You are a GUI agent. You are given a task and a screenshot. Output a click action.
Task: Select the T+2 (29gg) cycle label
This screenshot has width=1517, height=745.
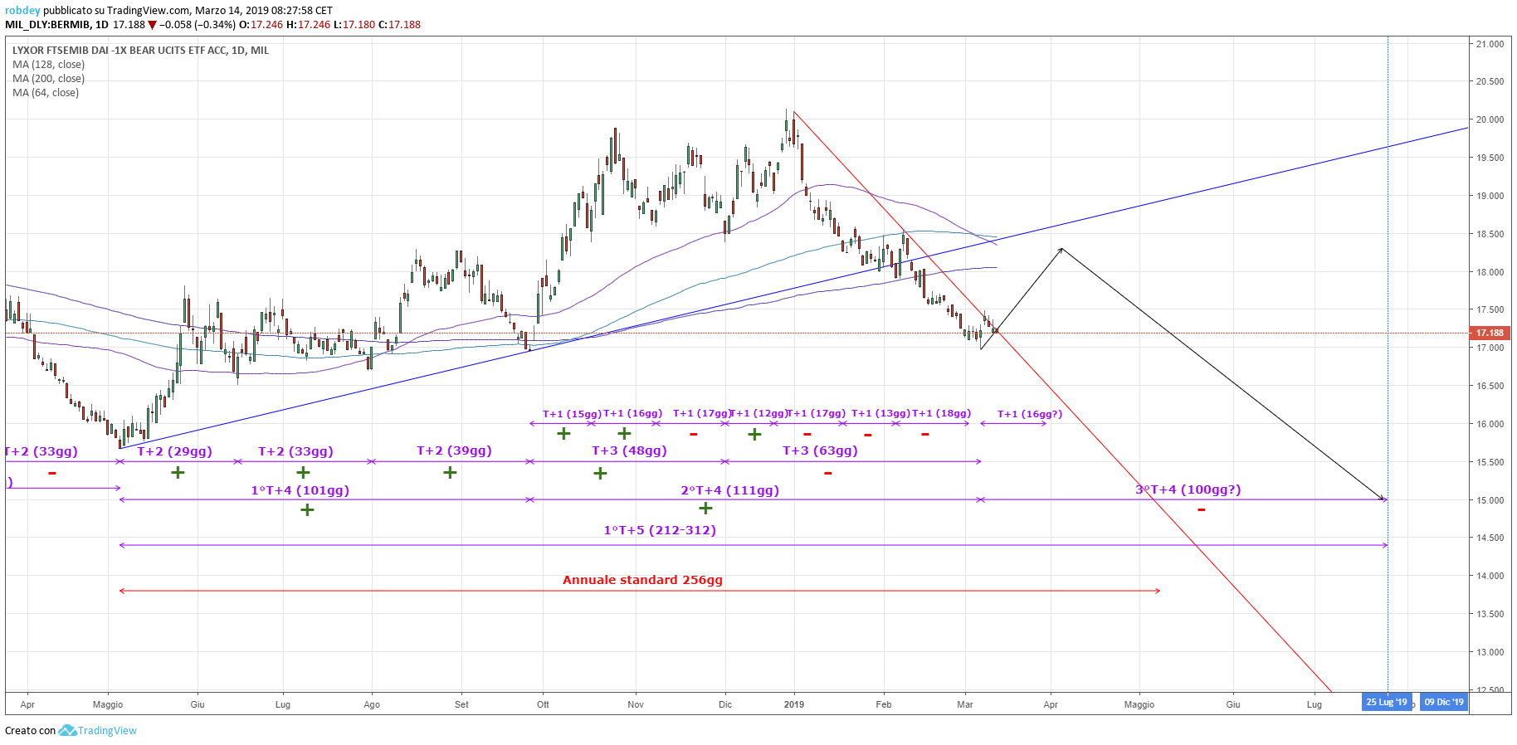click(x=174, y=451)
